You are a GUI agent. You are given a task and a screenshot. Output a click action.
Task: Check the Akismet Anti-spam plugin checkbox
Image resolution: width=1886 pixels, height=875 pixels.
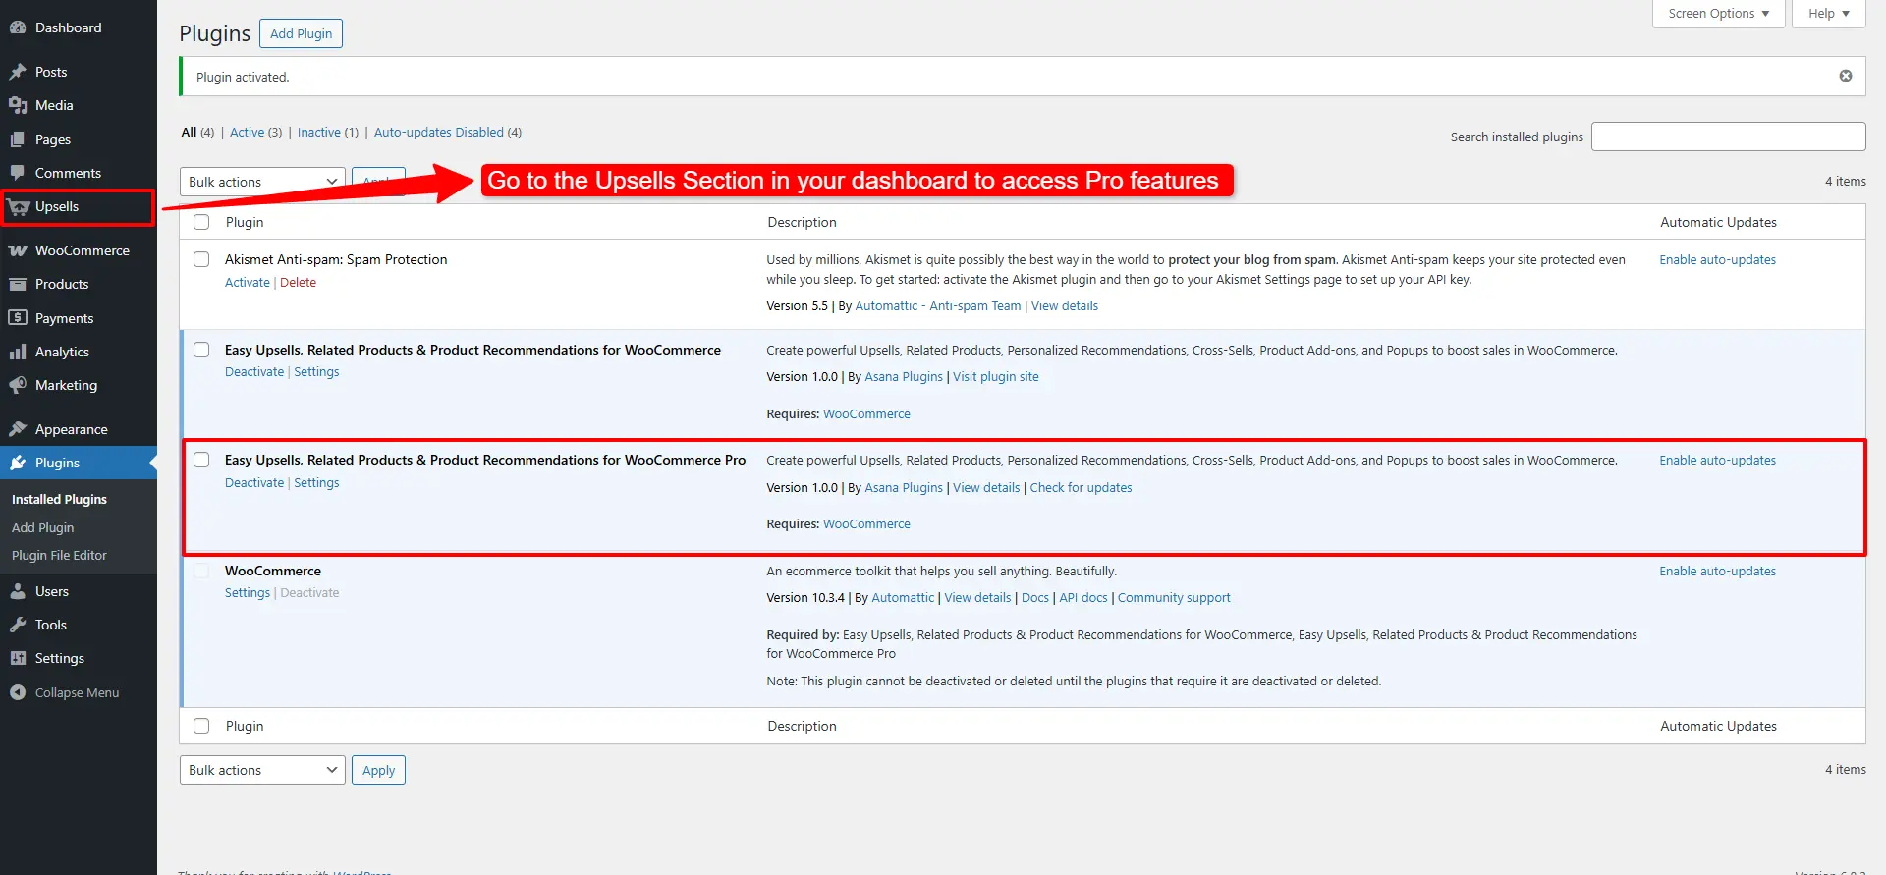tap(201, 259)
